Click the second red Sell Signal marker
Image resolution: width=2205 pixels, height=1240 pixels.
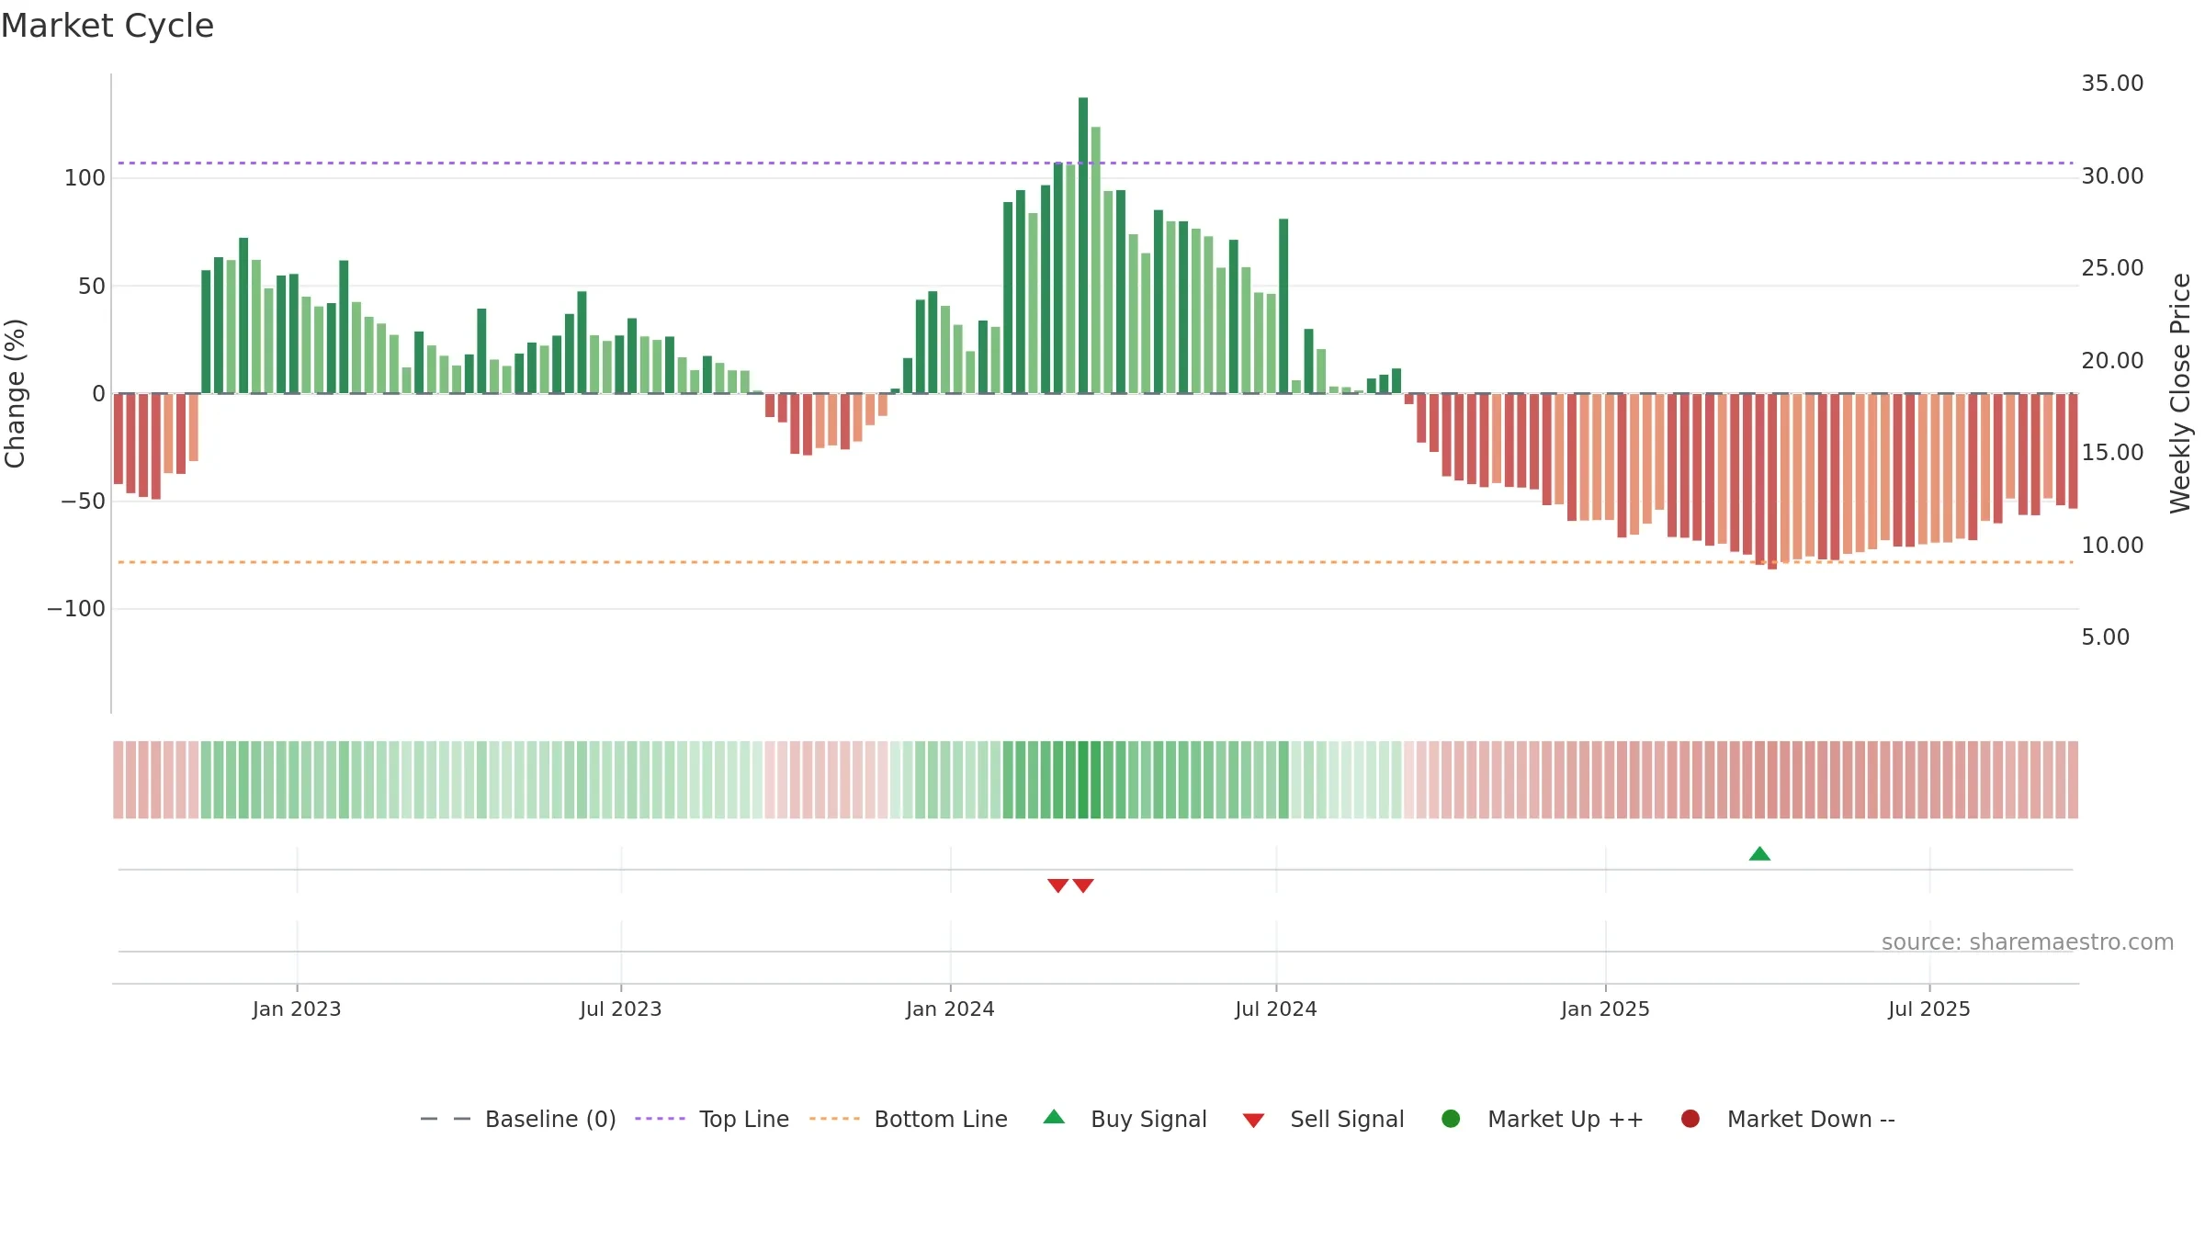(1083, 885)
